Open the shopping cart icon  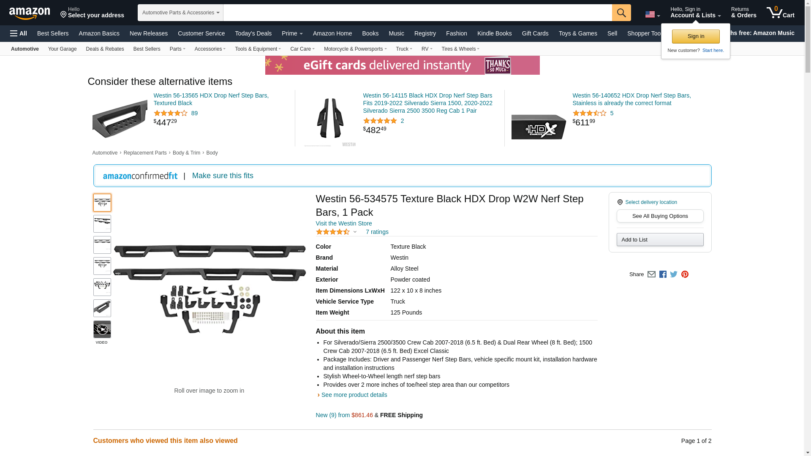(x=781, y=13)
